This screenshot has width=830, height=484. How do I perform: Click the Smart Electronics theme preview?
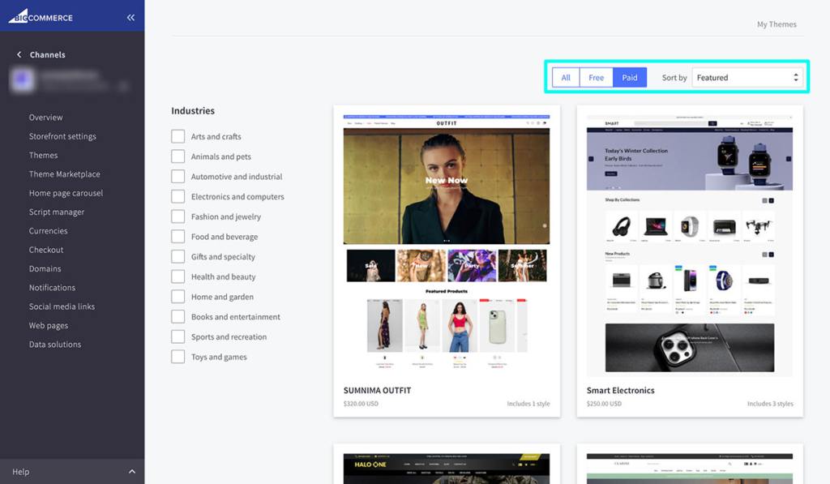689,243
